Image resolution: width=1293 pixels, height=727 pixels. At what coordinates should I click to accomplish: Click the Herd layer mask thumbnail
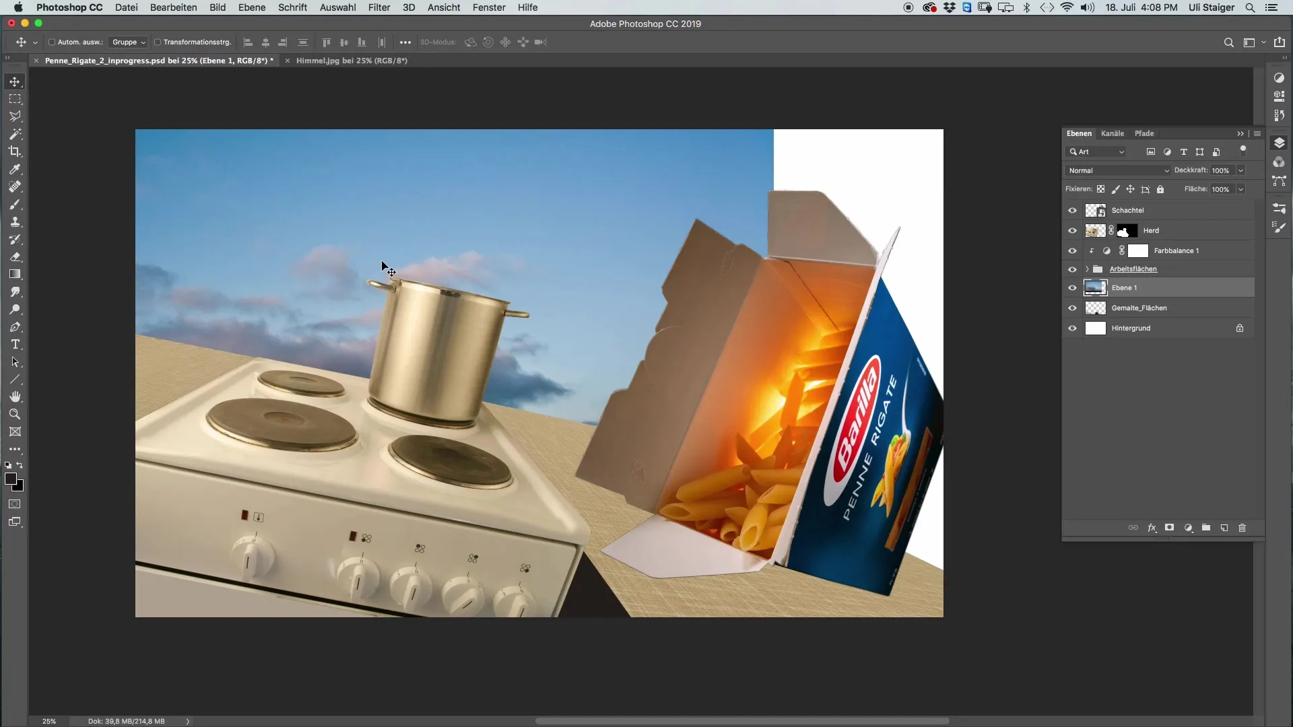pyautogui.click(x=1127, y=231)
